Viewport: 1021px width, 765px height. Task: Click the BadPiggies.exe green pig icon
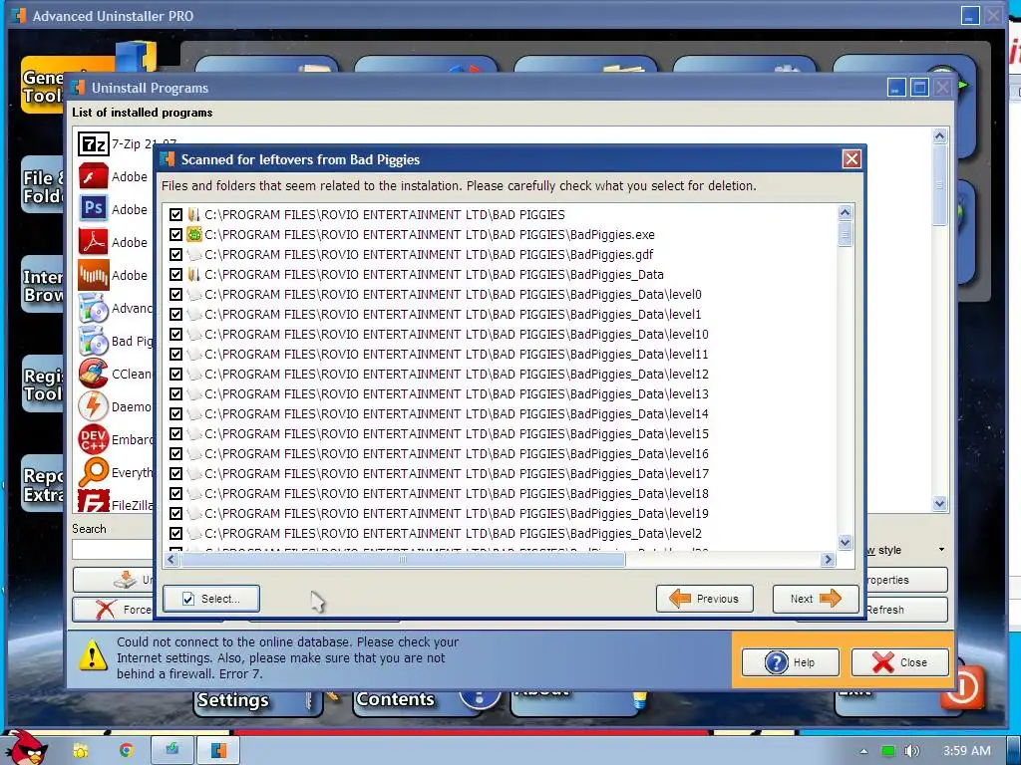click(x=193, y=234)
